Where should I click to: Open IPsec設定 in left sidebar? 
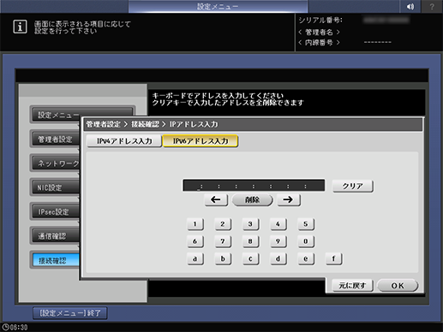56,212
